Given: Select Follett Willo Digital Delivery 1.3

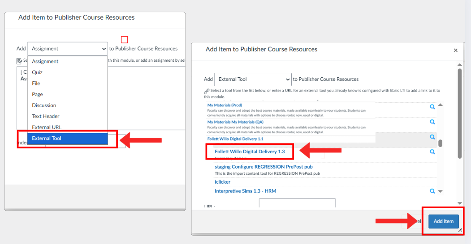Looking at the screenshot, I should [250, 151].
